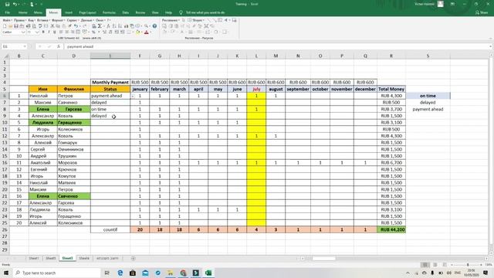
Task: Open the Формат classic menu dropdown
Action: tap(58, 20)
